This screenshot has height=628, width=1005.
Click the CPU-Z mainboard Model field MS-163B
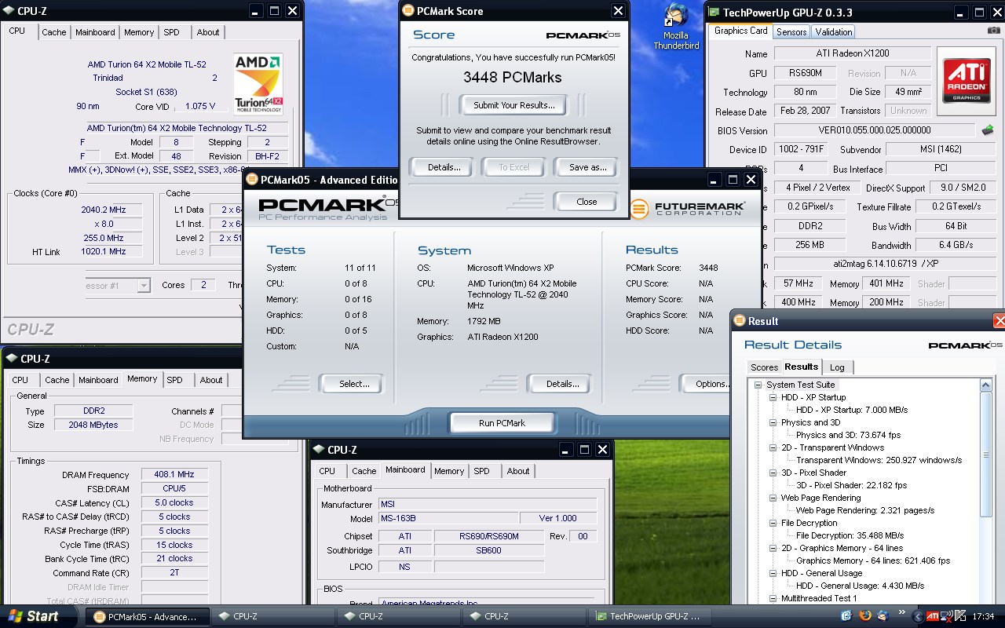448,519
